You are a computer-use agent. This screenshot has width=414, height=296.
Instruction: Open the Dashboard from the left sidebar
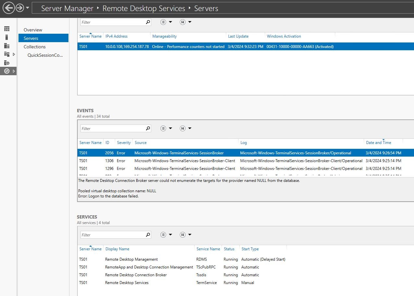pyautogui.click(x=7, y=29)
